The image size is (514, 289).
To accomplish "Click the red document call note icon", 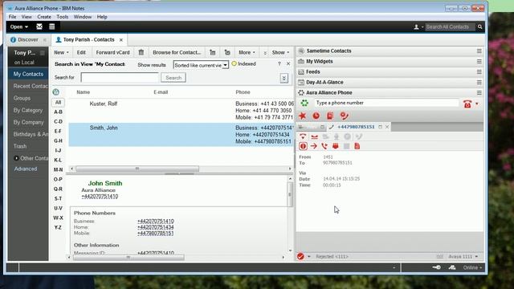I will click(x=357, y=146).
